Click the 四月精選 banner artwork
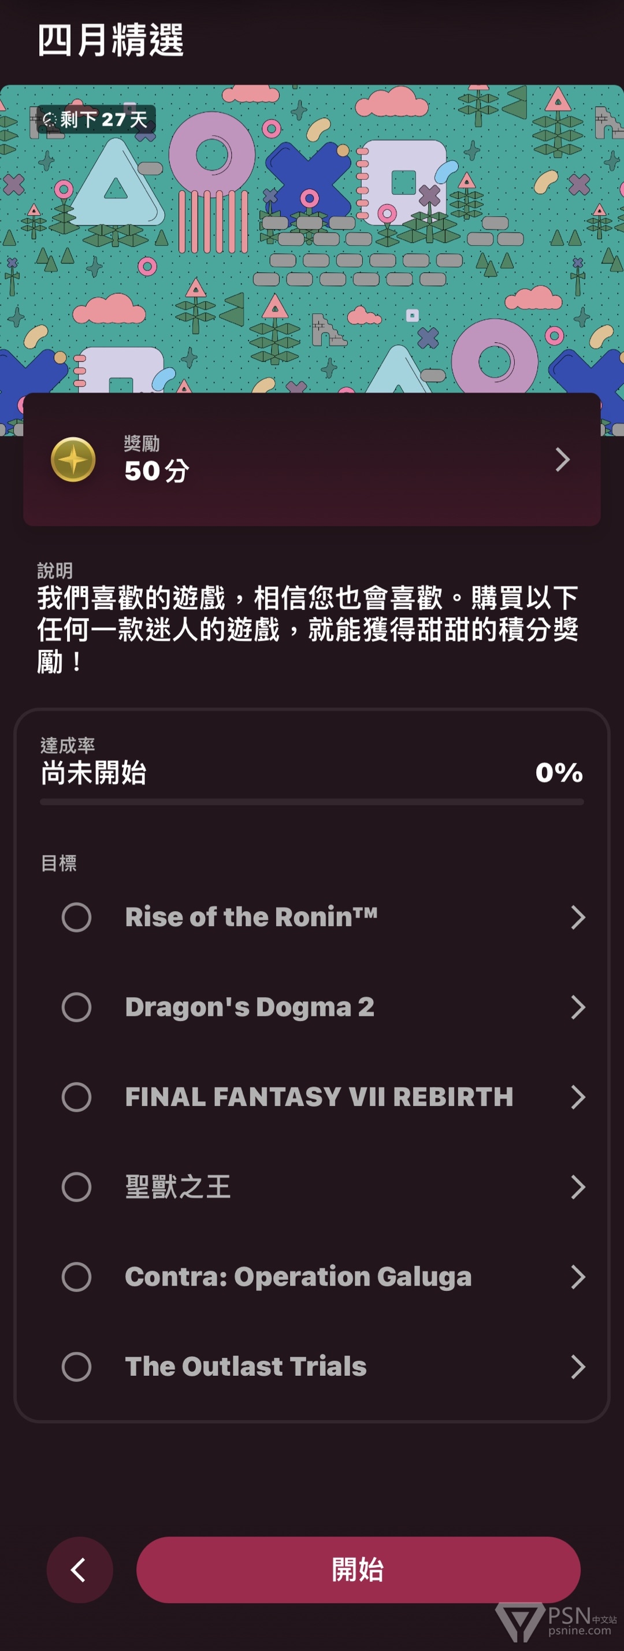 312,239
